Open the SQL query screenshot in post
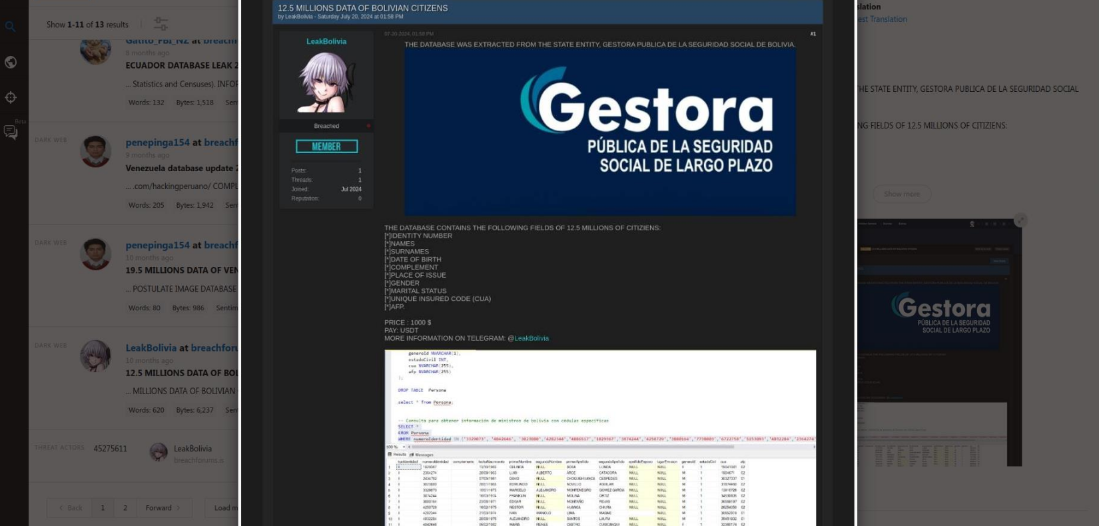 point(600,438)
